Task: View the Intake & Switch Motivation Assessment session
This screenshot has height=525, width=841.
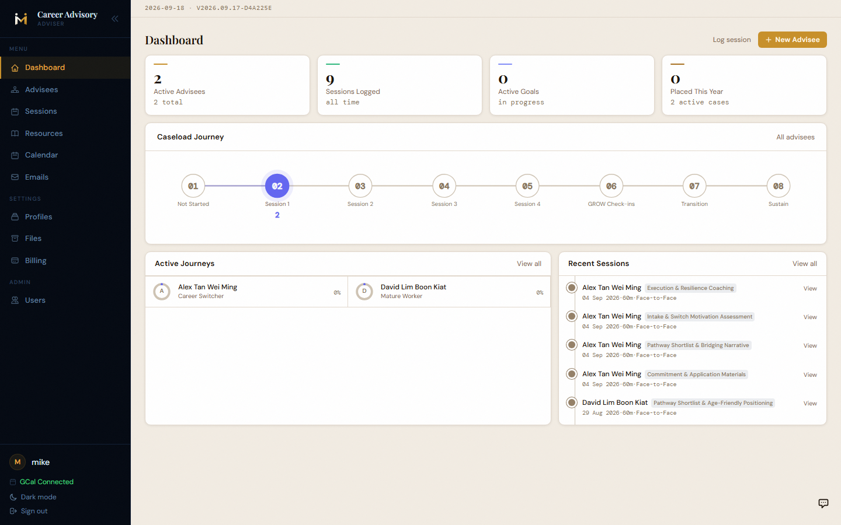Action: pyautogui.click(x=810, y=317)
